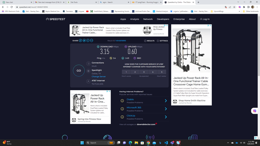
Task: Open Skype from taskbar
Action: [178, 143]
